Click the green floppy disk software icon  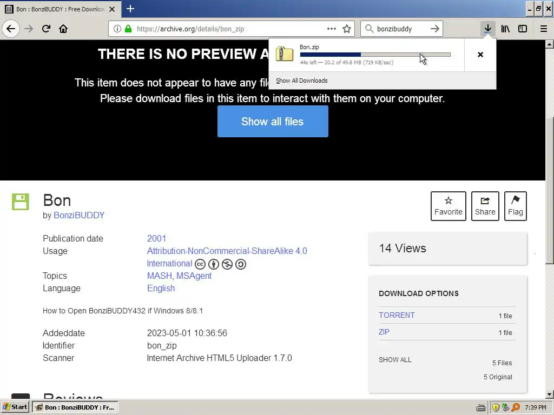21,202
